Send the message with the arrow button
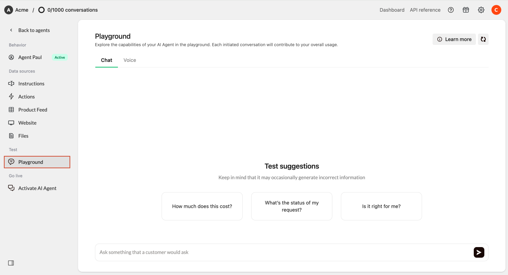This screenshot has height=275, width=508. [x=479, y=252]
